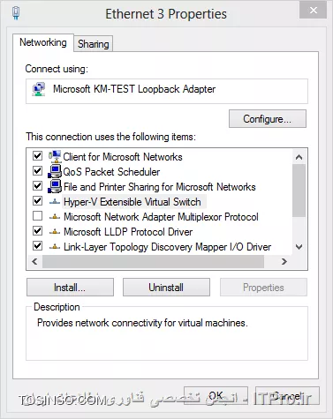Click the Loopback Adapter network icon
Screen dimensions: 333x419
pyautogui.click(x=39, y=89)
